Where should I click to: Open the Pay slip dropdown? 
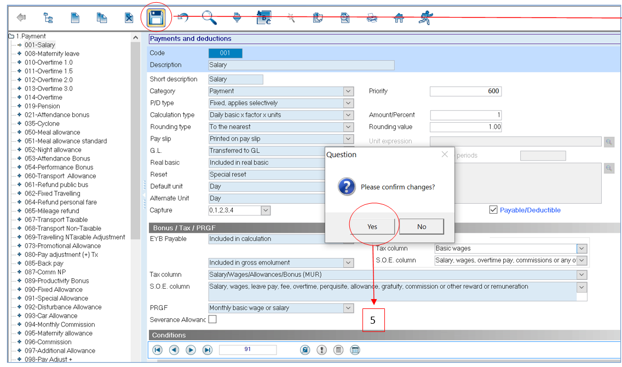click(x=348, y=139)
